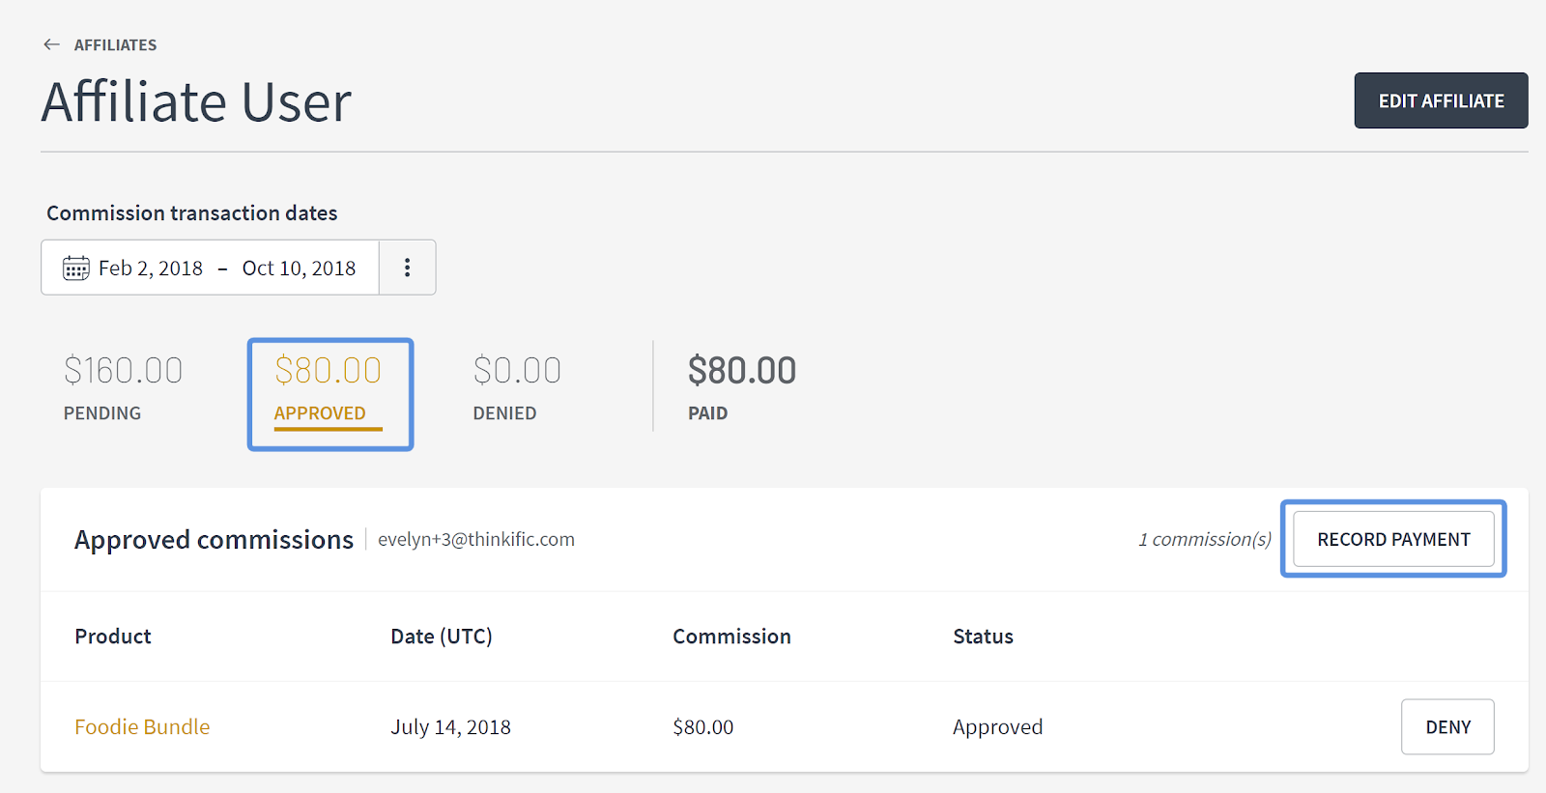The image size is (1546, 793).
Task: Open the three-dot date options menu
Action: pyautogui.click(x=407, y=268)
